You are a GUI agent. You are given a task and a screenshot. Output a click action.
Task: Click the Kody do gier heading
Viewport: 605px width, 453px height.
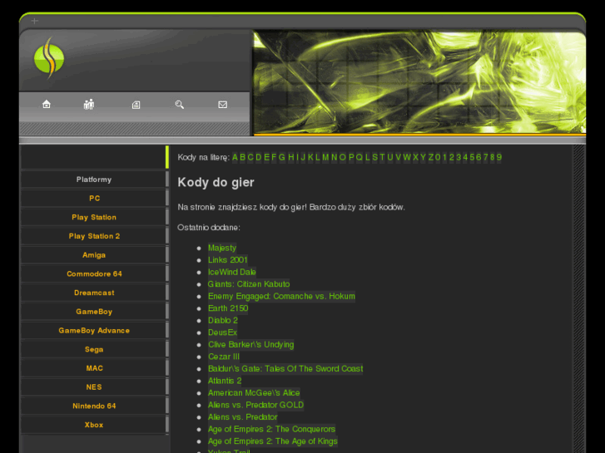(x=216, y=182)
